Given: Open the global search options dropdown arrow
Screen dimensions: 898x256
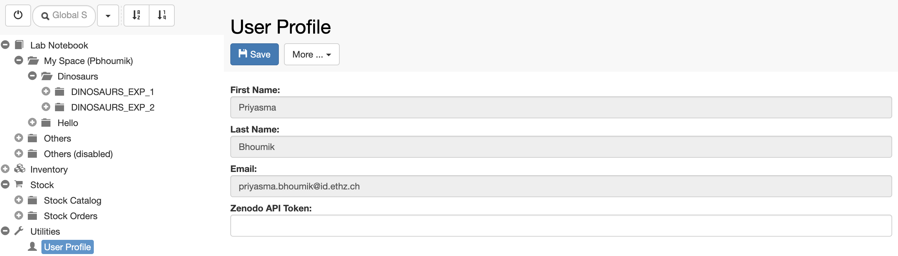Looking at the screenshot, I should 108,15.
